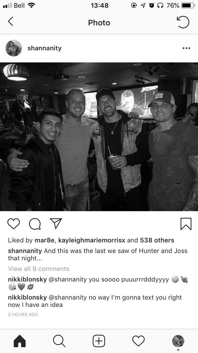Go to Home tab in bottom bar

pos(20,341)
